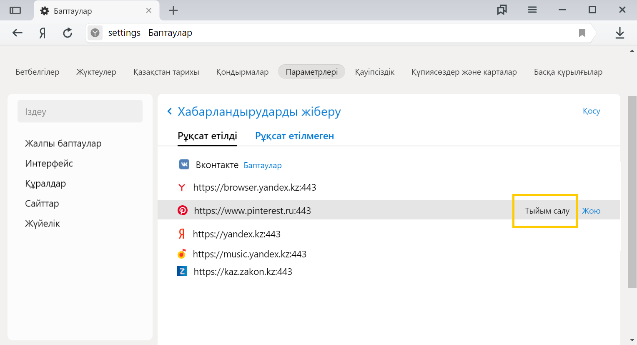
Task: Select https://kaz.zakon.kz:443 entry
Action: click(243, 272)
